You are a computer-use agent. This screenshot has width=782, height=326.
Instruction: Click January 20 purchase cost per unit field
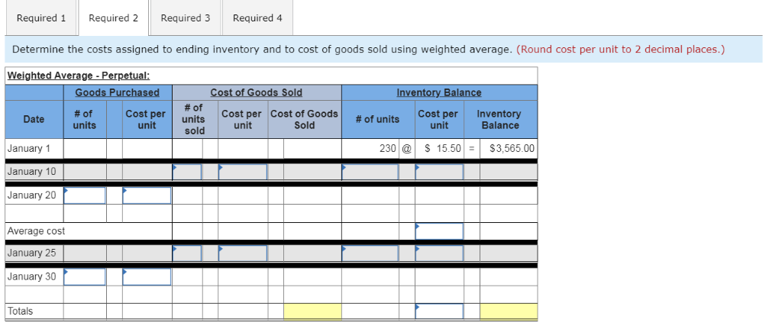click(x=147, y=195)
